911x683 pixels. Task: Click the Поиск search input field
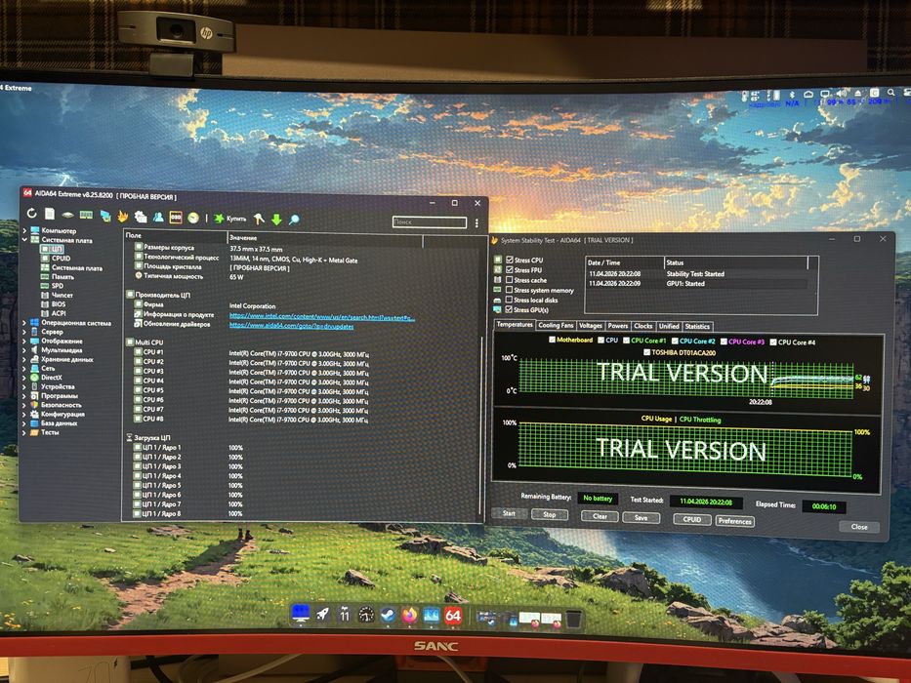(430, 221)
